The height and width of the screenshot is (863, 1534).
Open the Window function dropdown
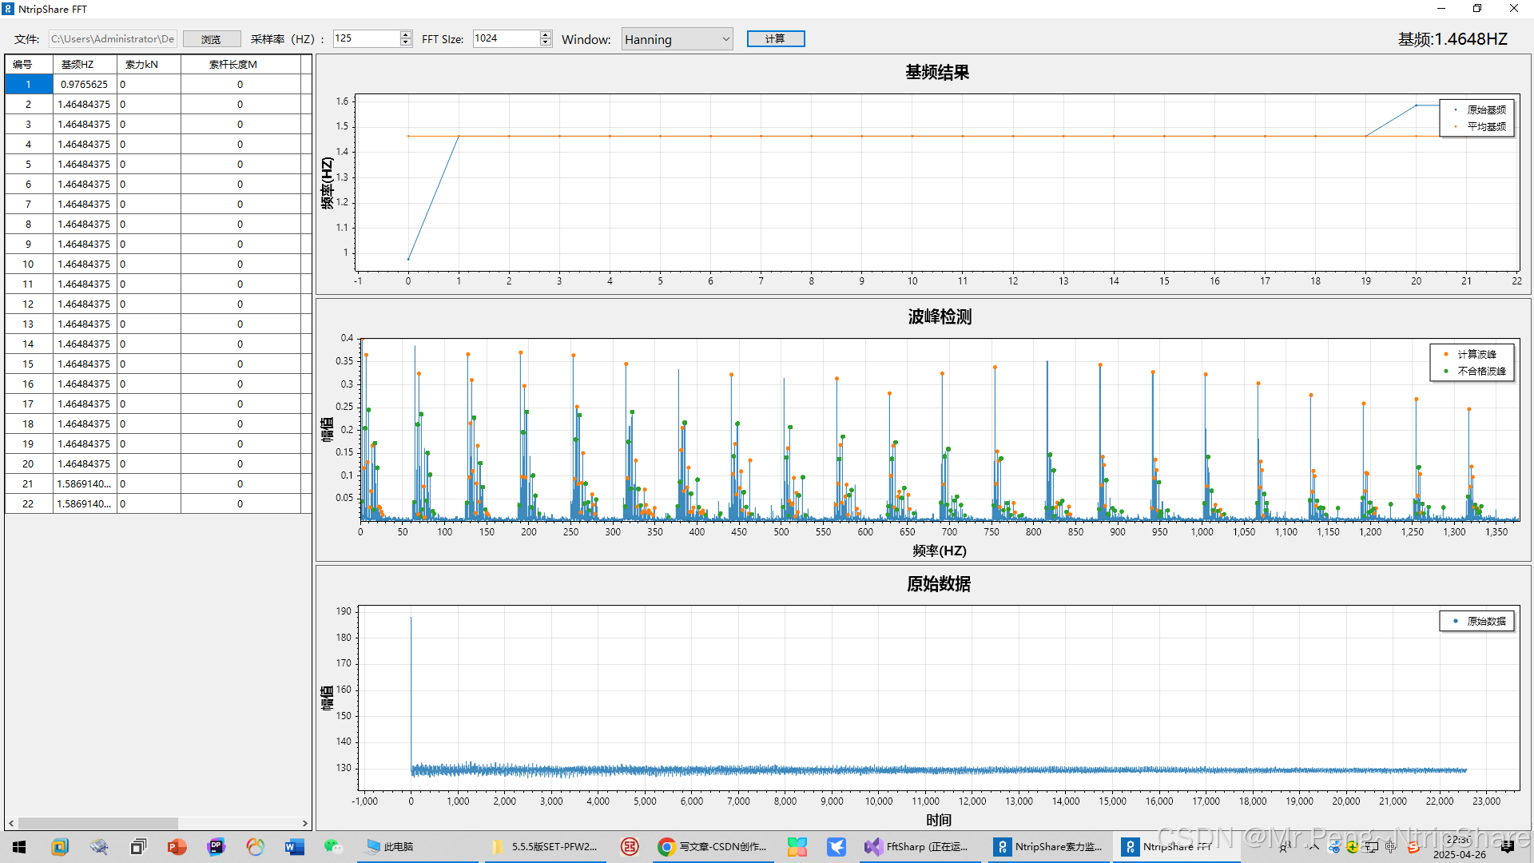(x=677, y=39)
